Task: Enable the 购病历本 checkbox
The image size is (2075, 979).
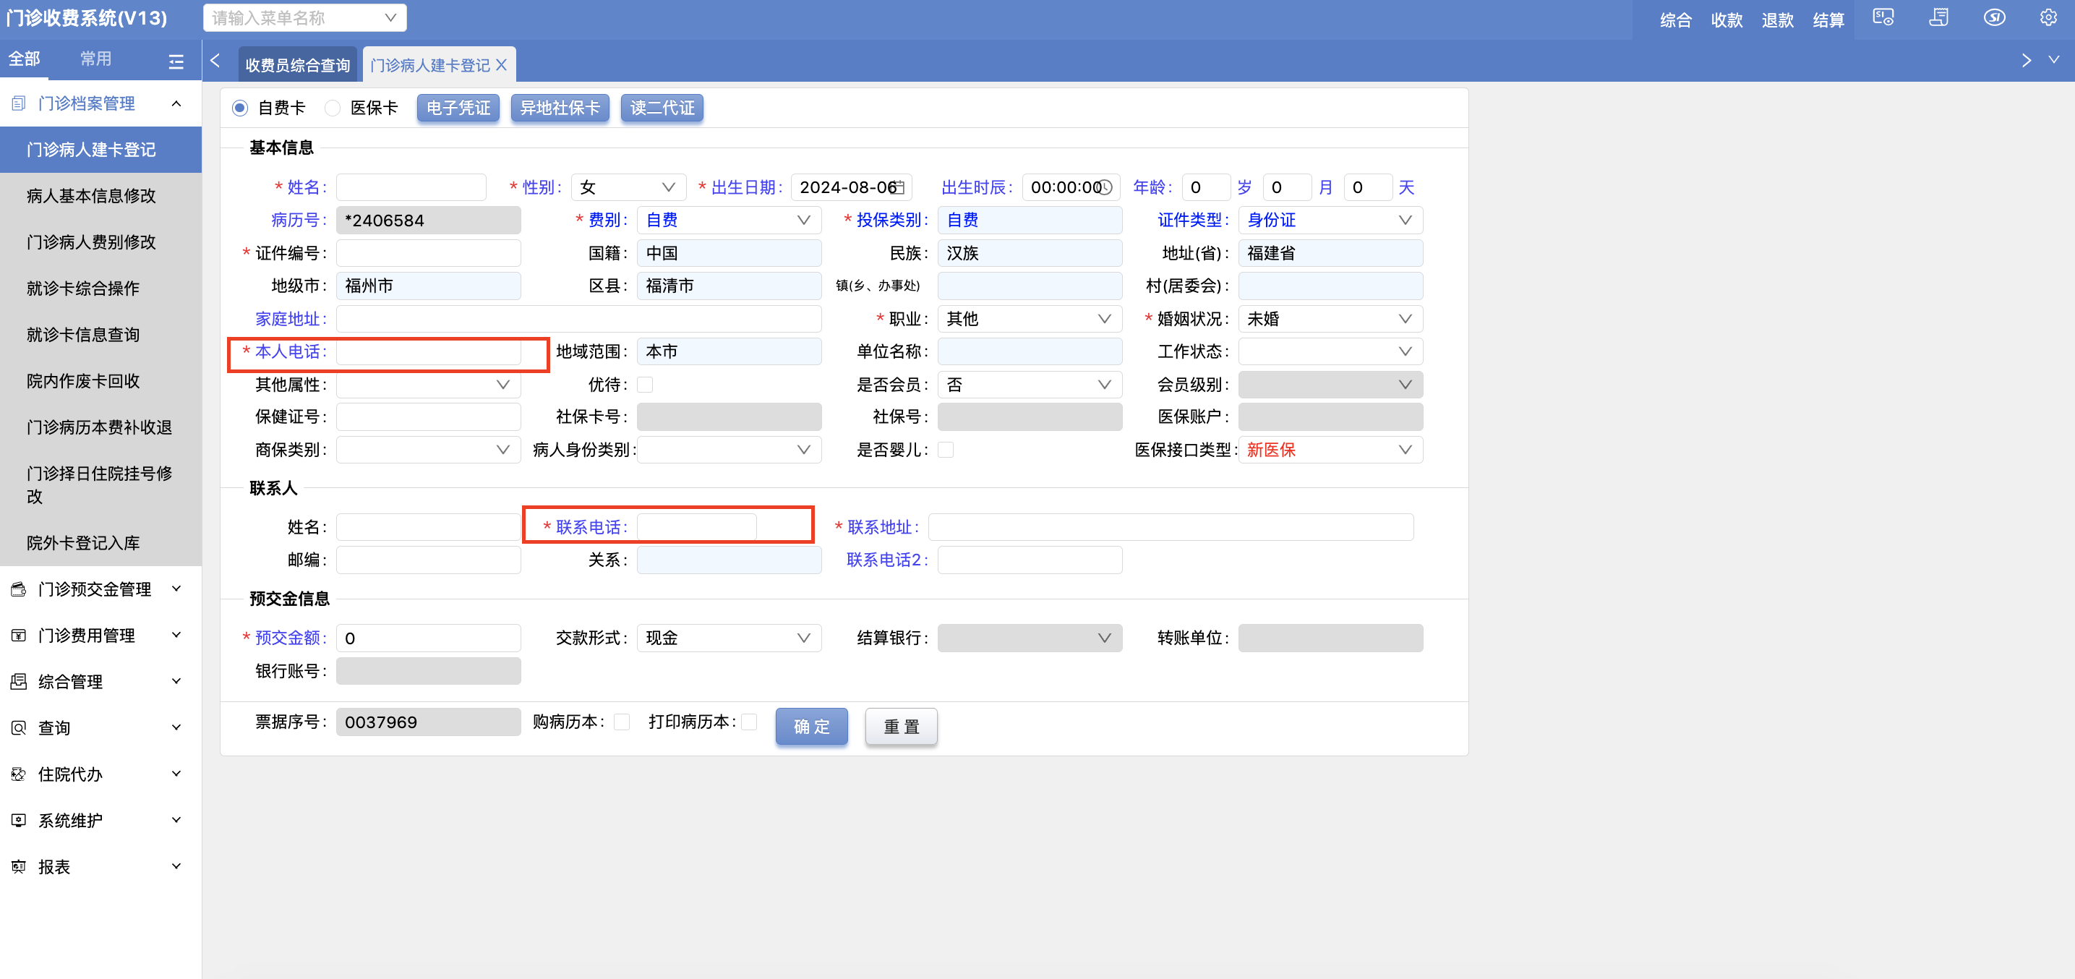Action: coord(621,722)
